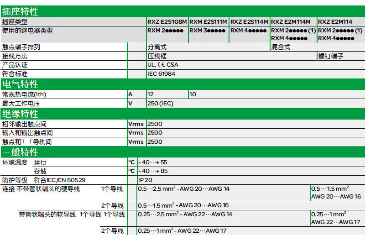This screenshot has width=365, height=235.
Task: Click the RXZ E2S108M column header
Action: 167,22
